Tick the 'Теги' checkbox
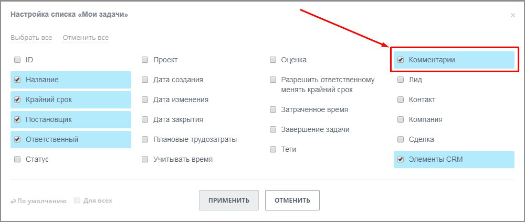The width and height of the screenshot is (525, 222). coord(273,149)
